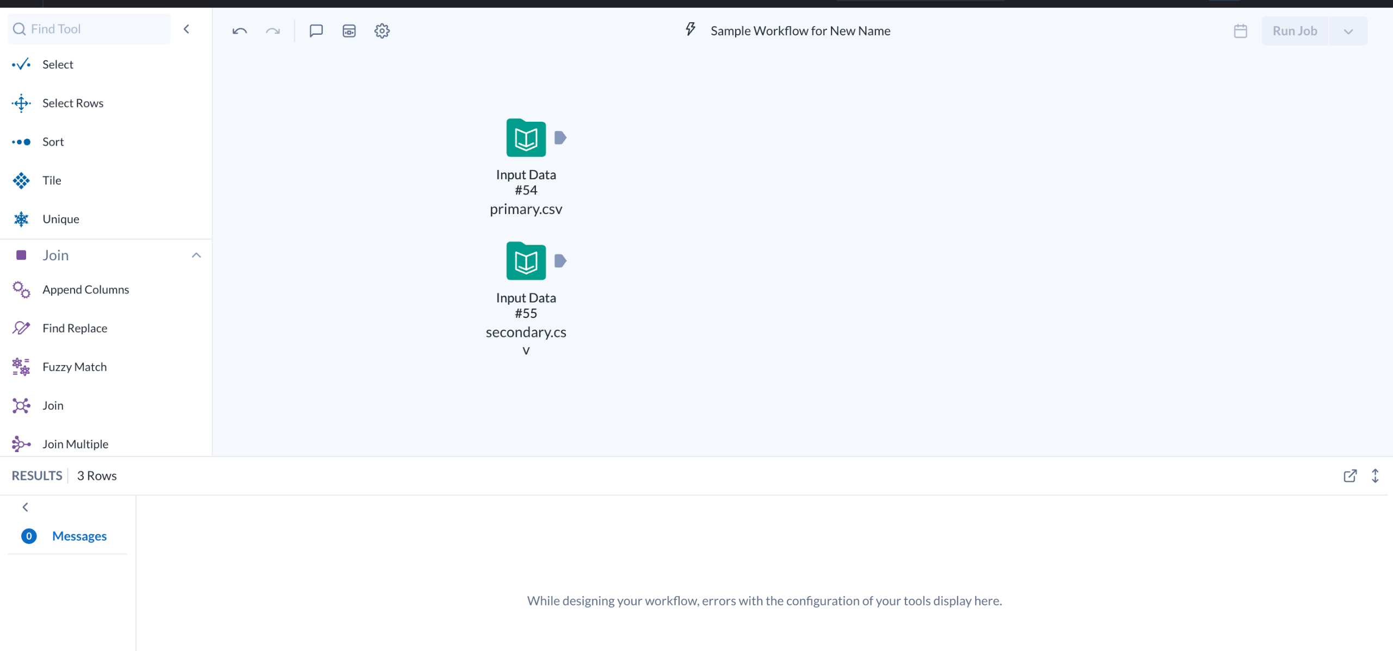Image resolution: width=1393 pixels, height=651 pixels.
Task: Click the lightning bolt icon beside workflow title
Action: point(691,29)
